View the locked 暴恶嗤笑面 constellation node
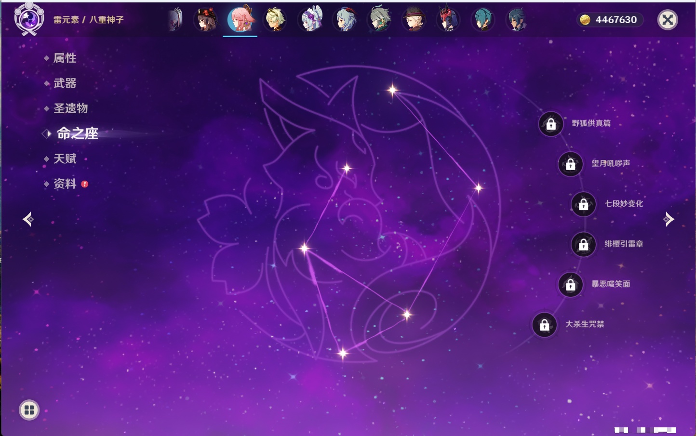Viewport: 696px width, 436px height. [x=571, y=285]
